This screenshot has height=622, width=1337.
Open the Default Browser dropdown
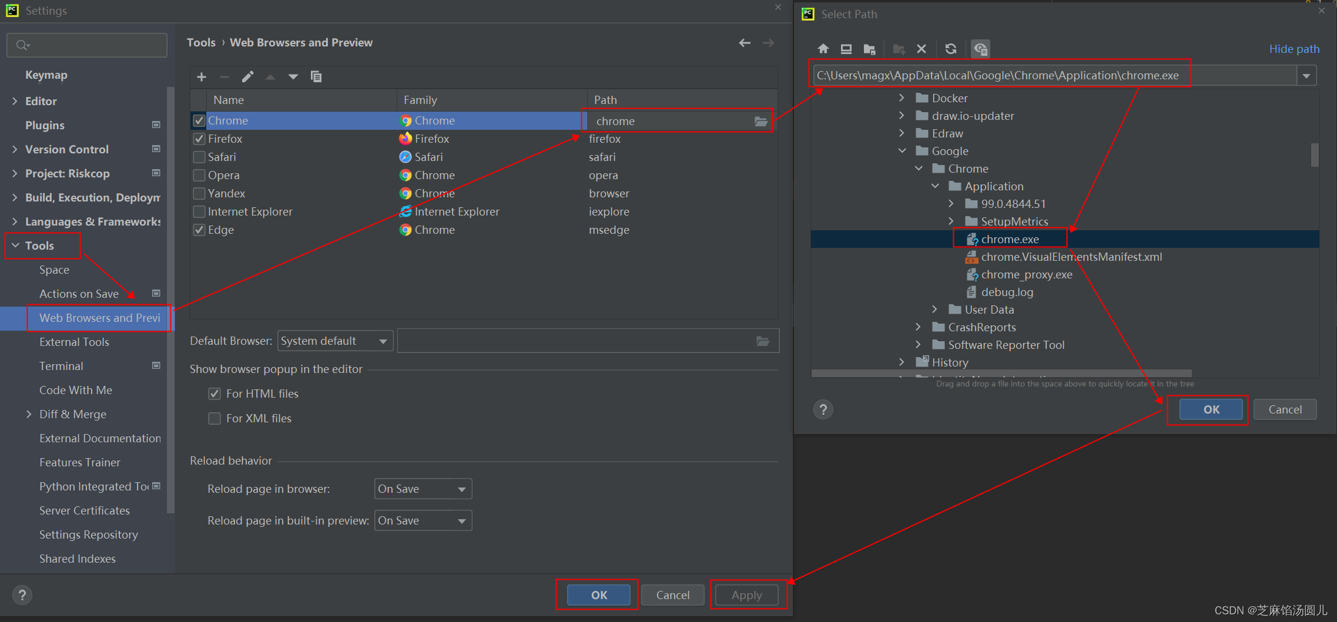click(335, 341)
